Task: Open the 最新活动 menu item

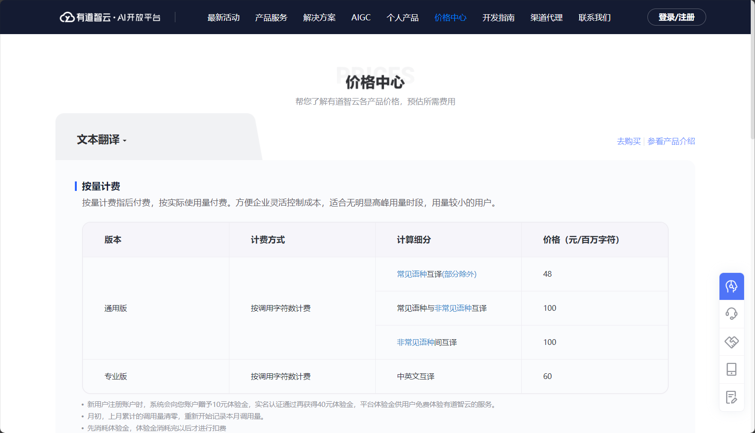Action: (224, 18)
